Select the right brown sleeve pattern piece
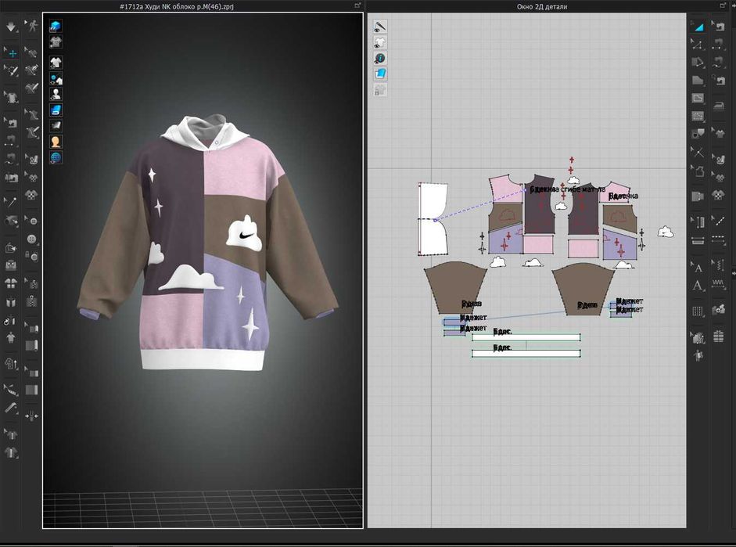 coord(583,289)
